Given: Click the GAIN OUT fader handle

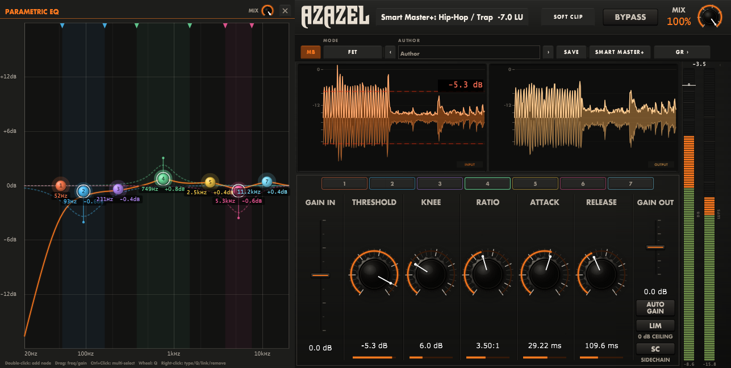Looking at the screenshot, I should click(x=655, y=247).
